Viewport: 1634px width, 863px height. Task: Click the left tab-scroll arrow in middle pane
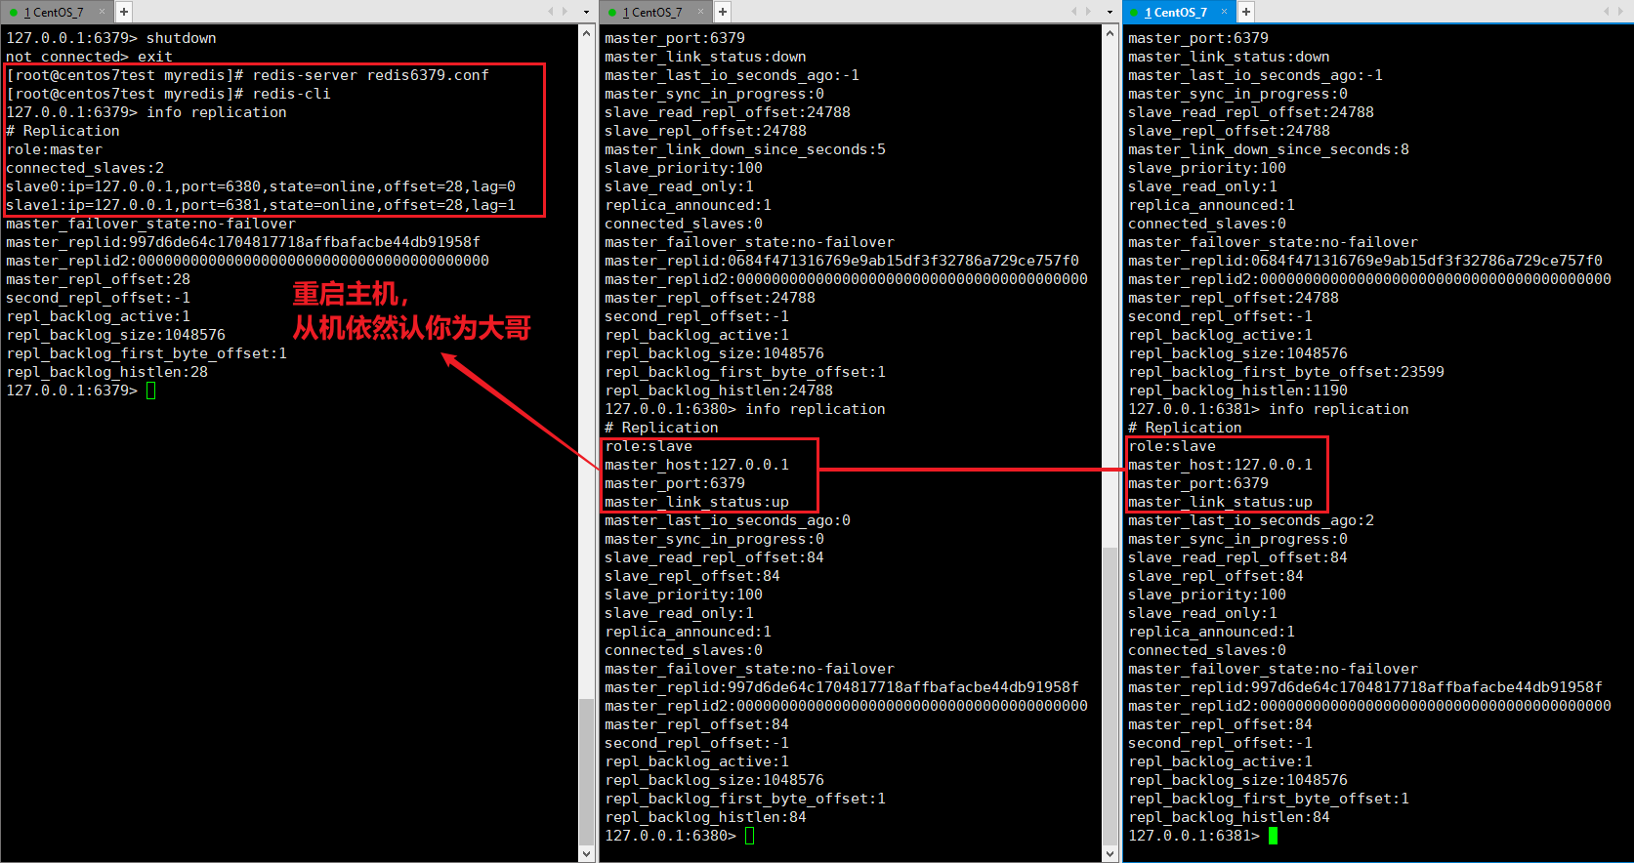pos(1074,12)
